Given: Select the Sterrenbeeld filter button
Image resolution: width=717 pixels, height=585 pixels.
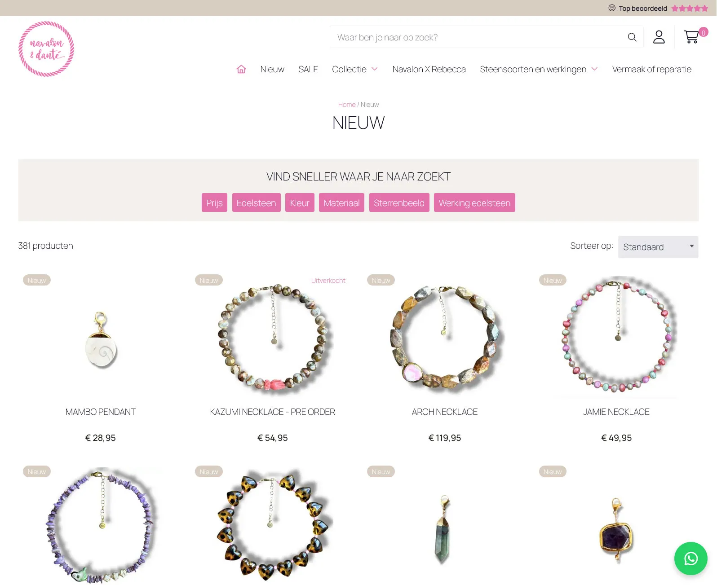Looking at the screenshot, I should pos(399,203).
